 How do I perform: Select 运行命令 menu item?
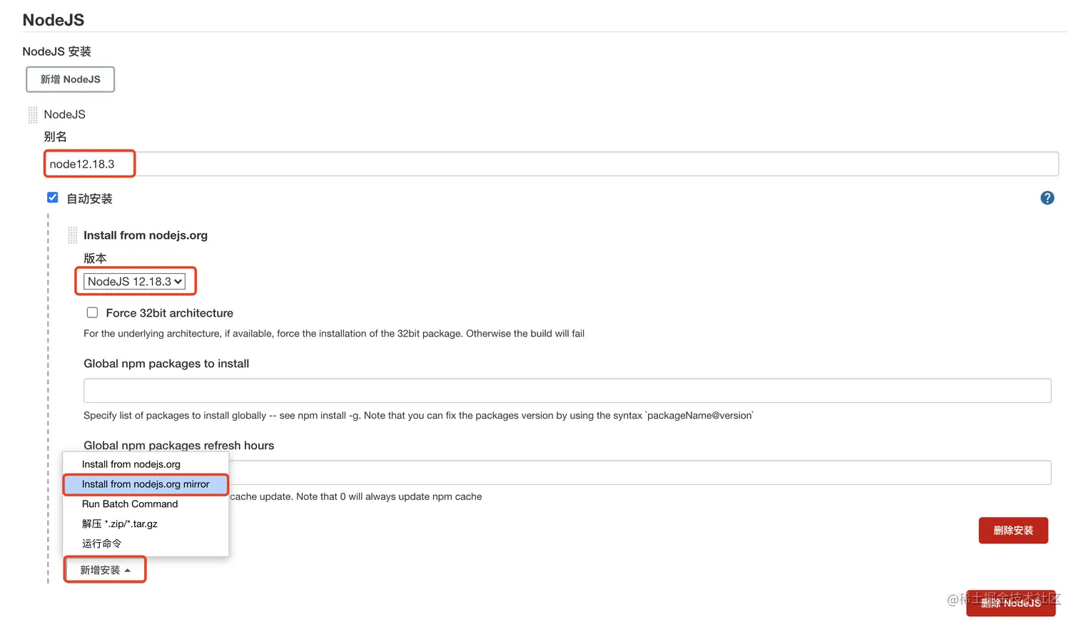click(146, 543)
